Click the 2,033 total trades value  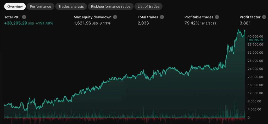143,23
